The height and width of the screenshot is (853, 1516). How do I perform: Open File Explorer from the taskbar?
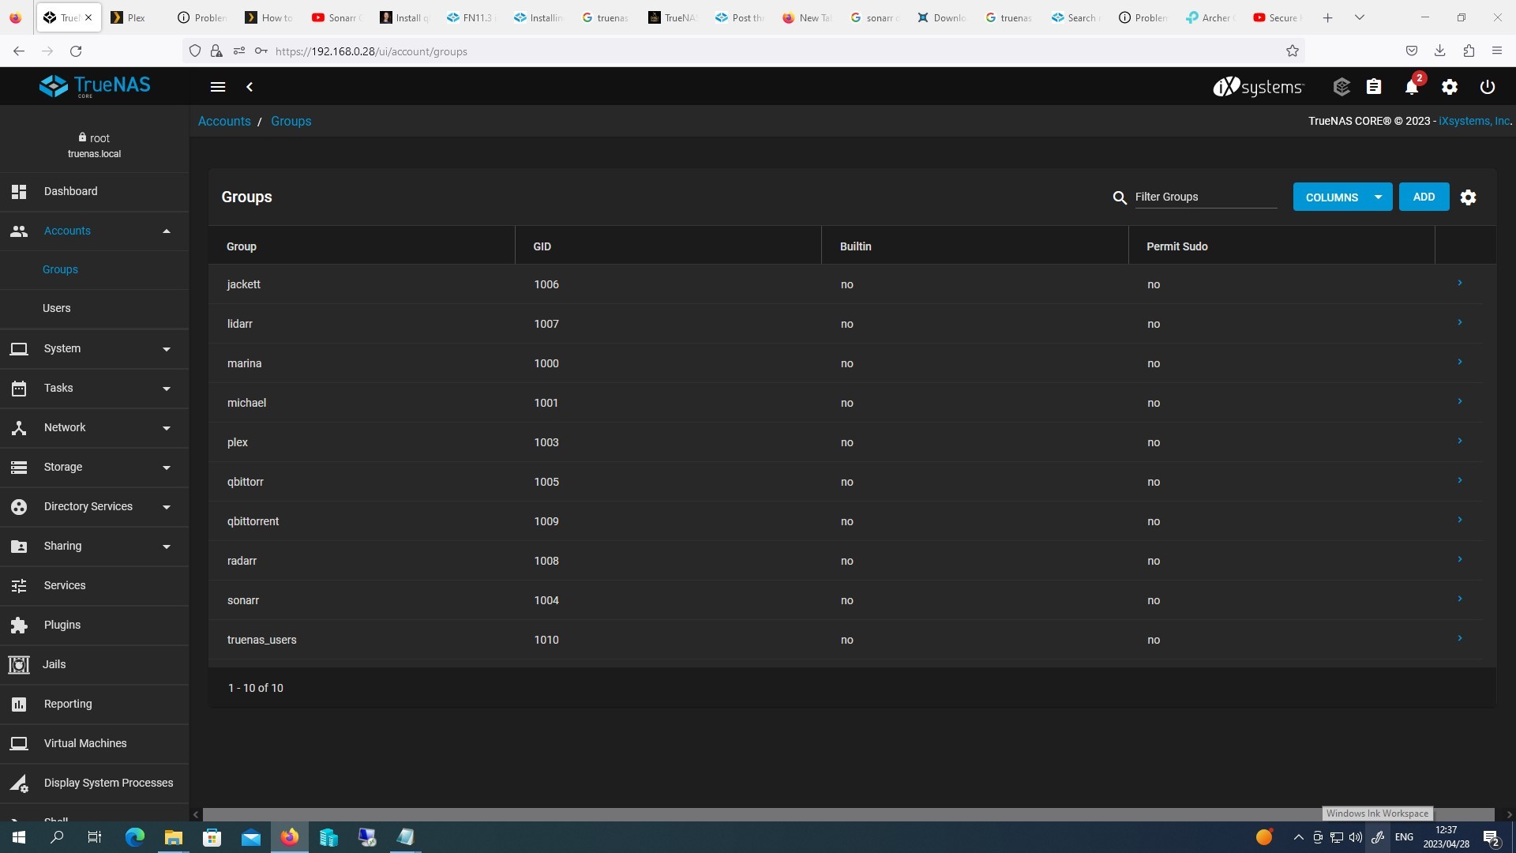[173, 837]
